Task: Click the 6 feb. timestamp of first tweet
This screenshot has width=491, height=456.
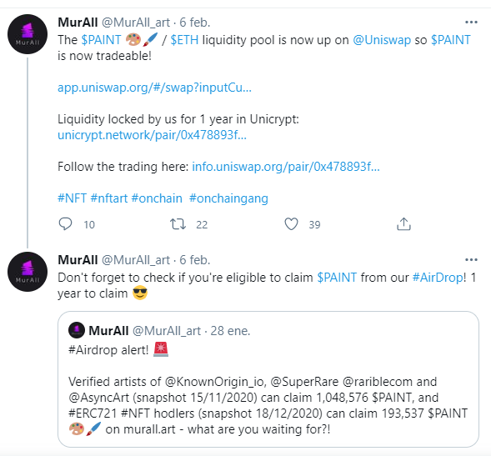Action: [x=195, y=23]
